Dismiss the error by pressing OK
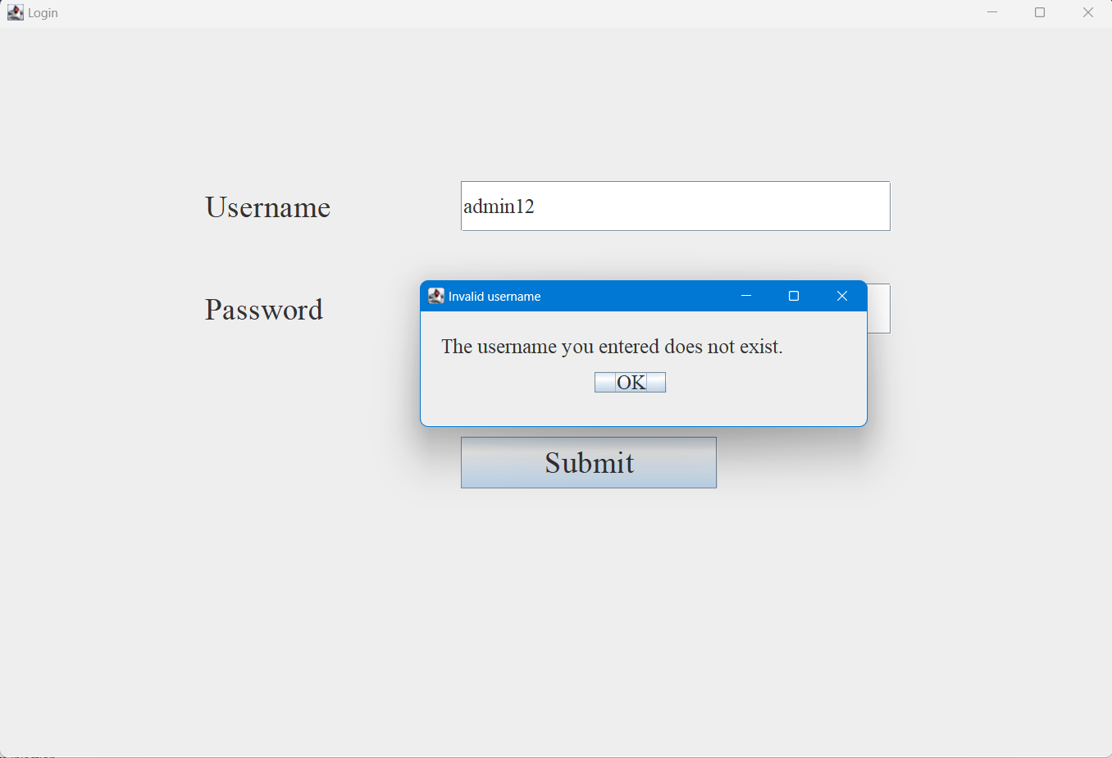This screenshot has height=758, width=1112. tap(630, 382)
